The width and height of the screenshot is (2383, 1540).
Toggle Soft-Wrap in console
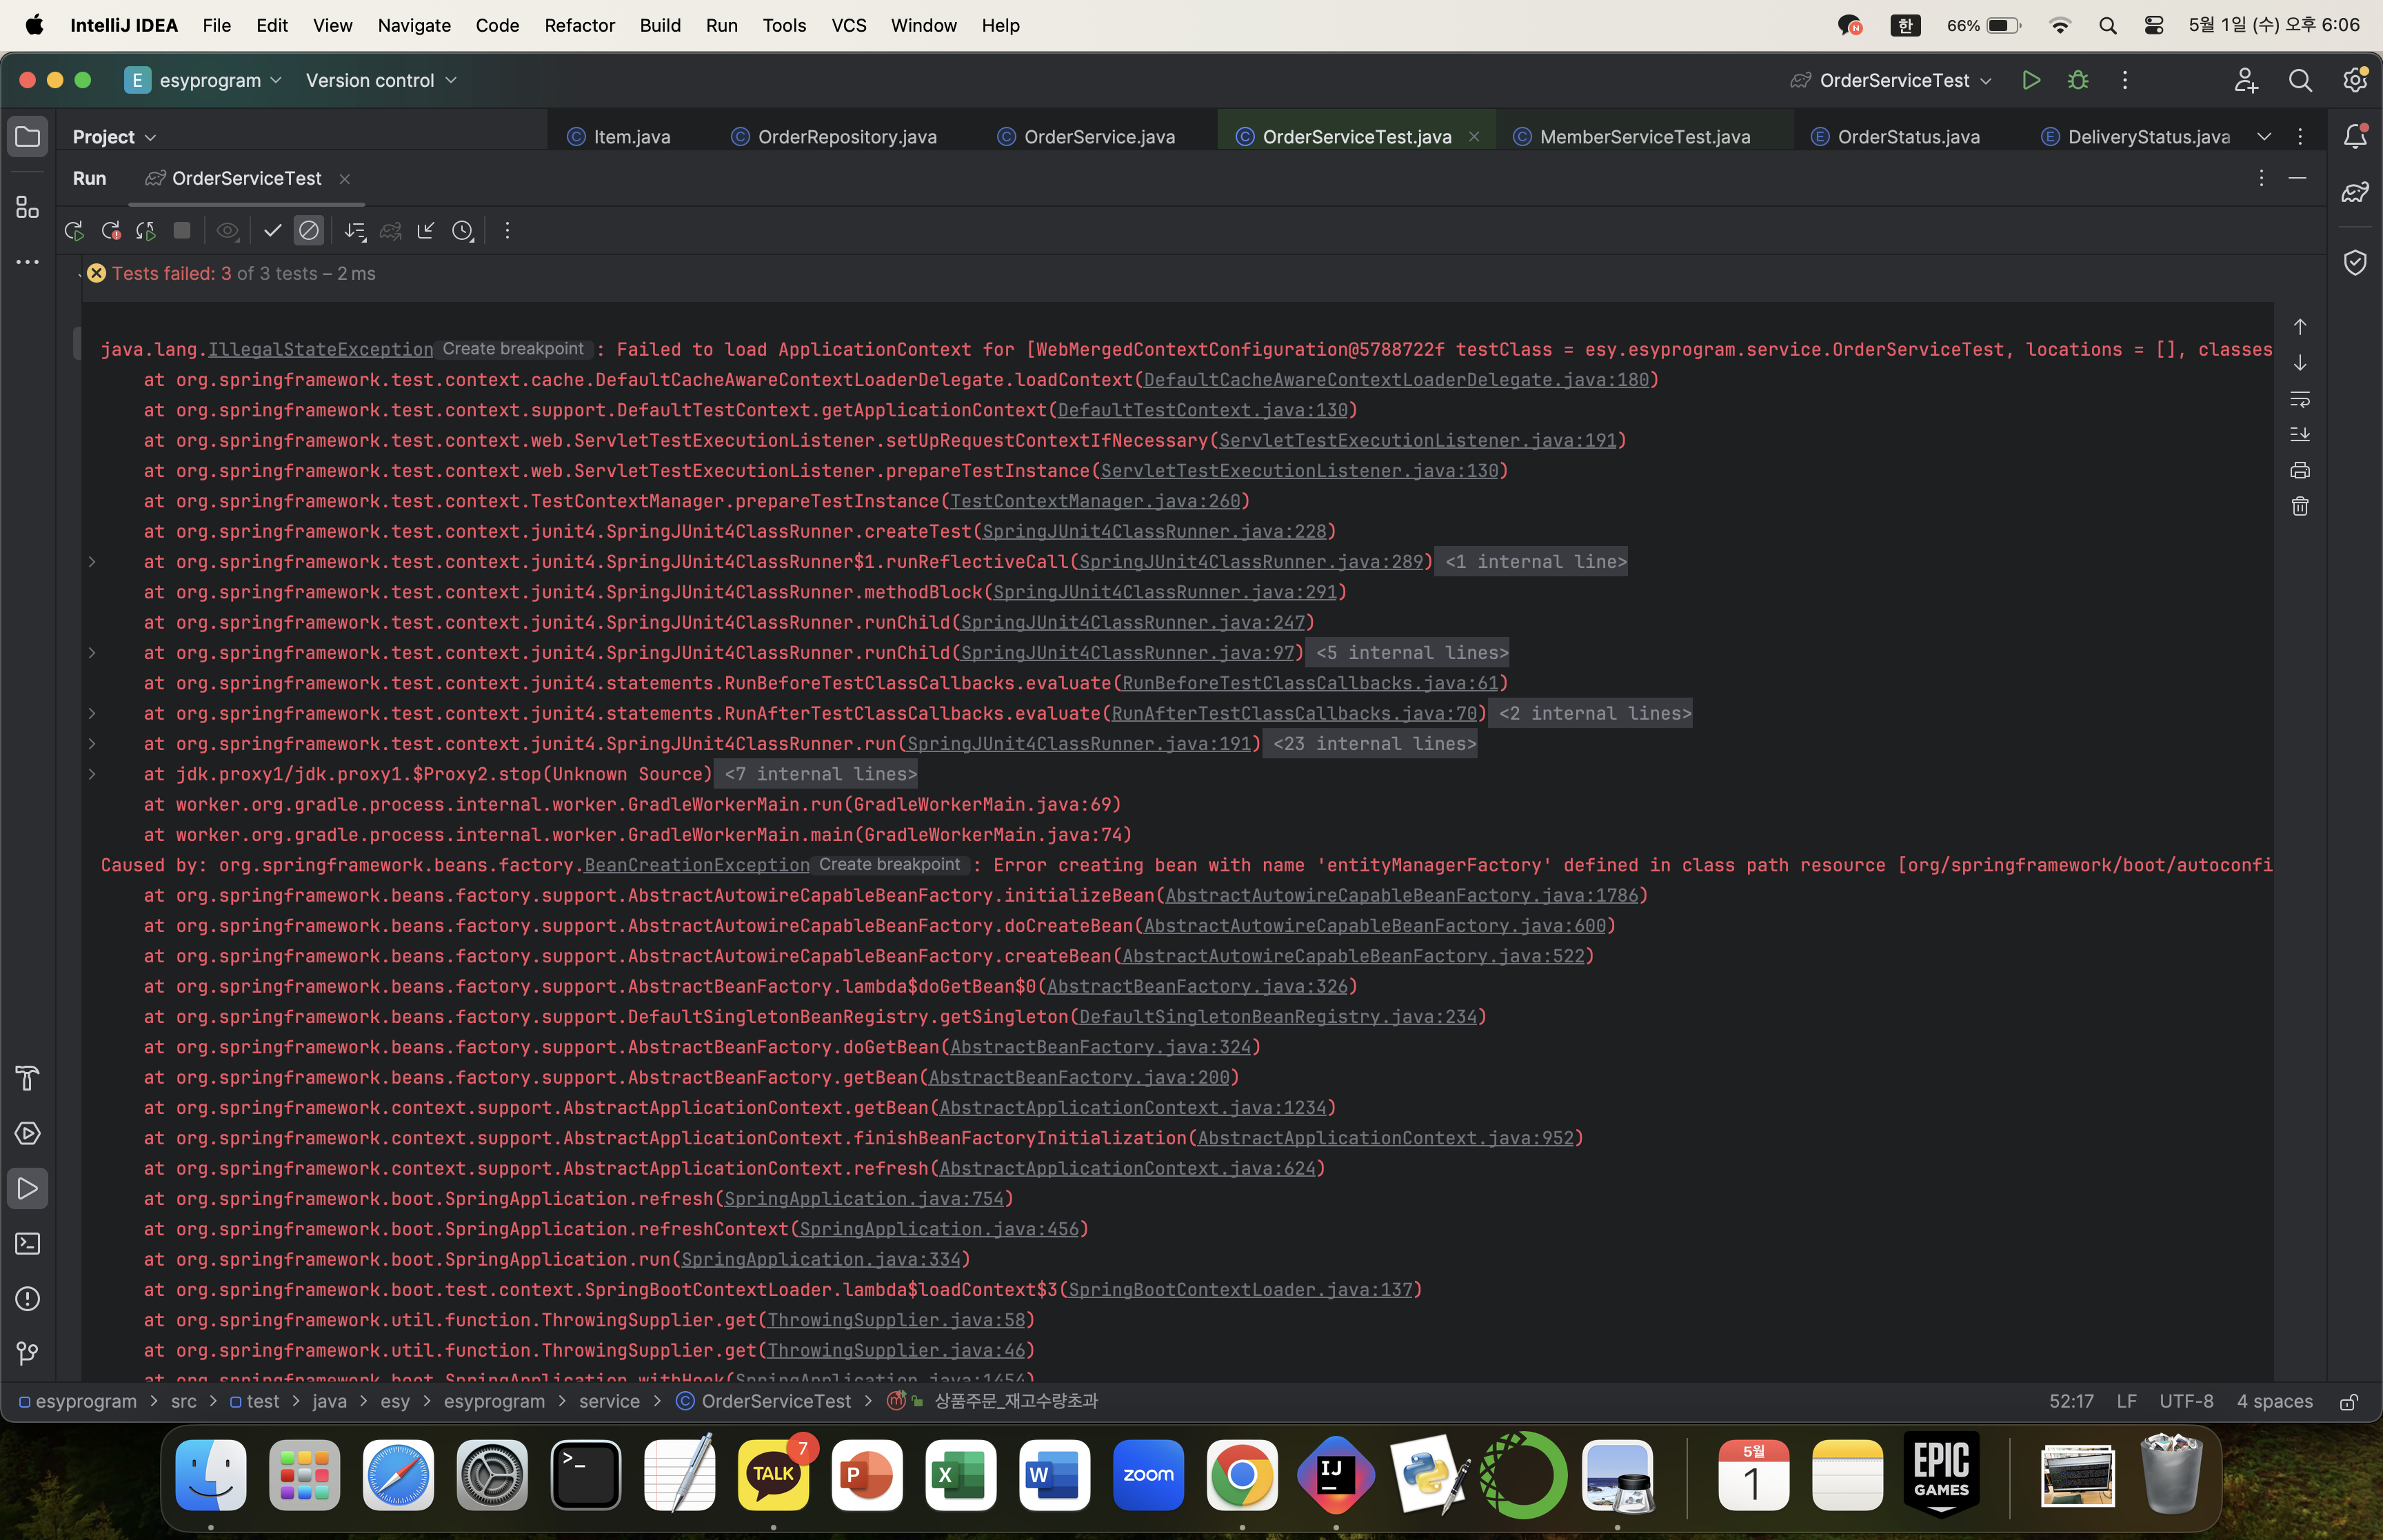pyautogui.click(x=2300, y=399)
